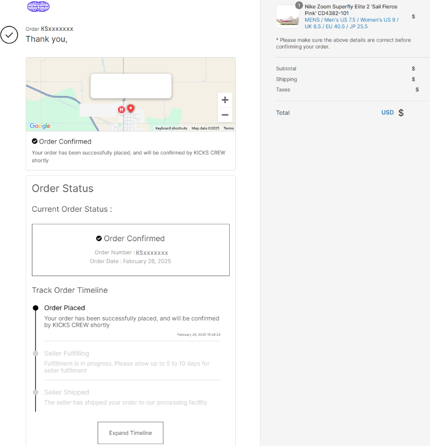Click the checkmark icon beside Order Confirmed under map
The width and height of the screenshot is (430, 446).
click(34, 141)
